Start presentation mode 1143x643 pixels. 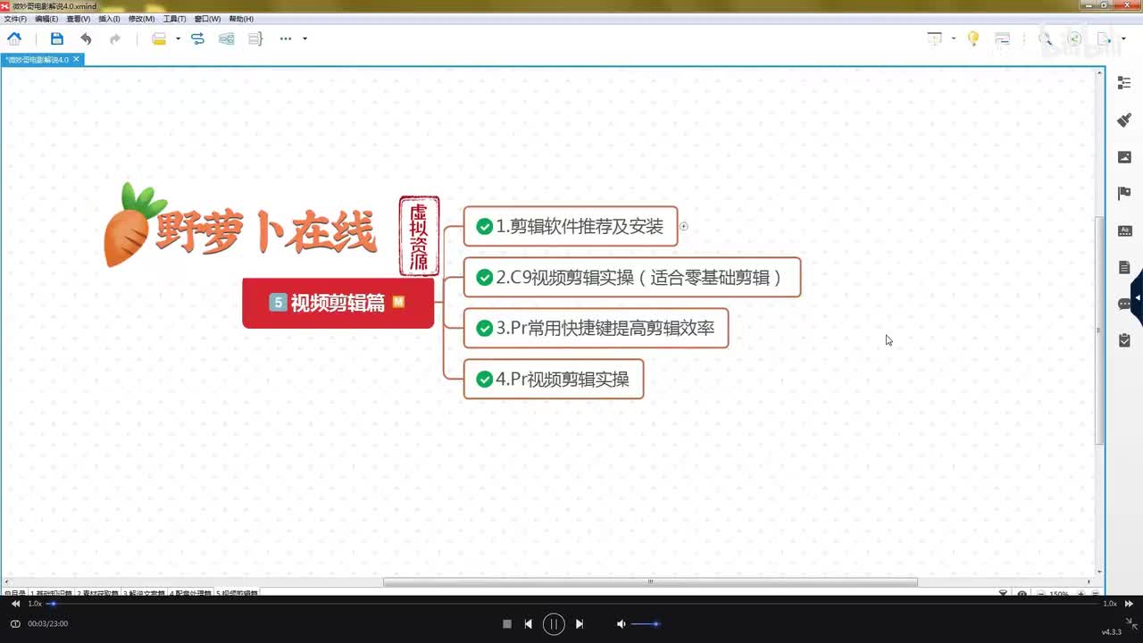click(934, 38)
